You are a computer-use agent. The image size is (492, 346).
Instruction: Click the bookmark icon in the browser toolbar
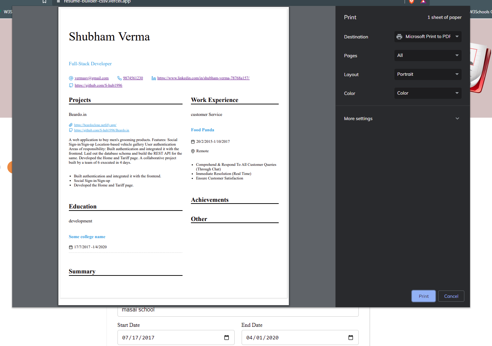coord(44,2)
